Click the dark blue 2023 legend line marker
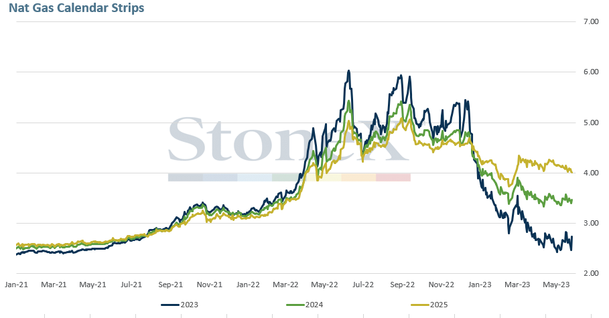 [170, 305]
